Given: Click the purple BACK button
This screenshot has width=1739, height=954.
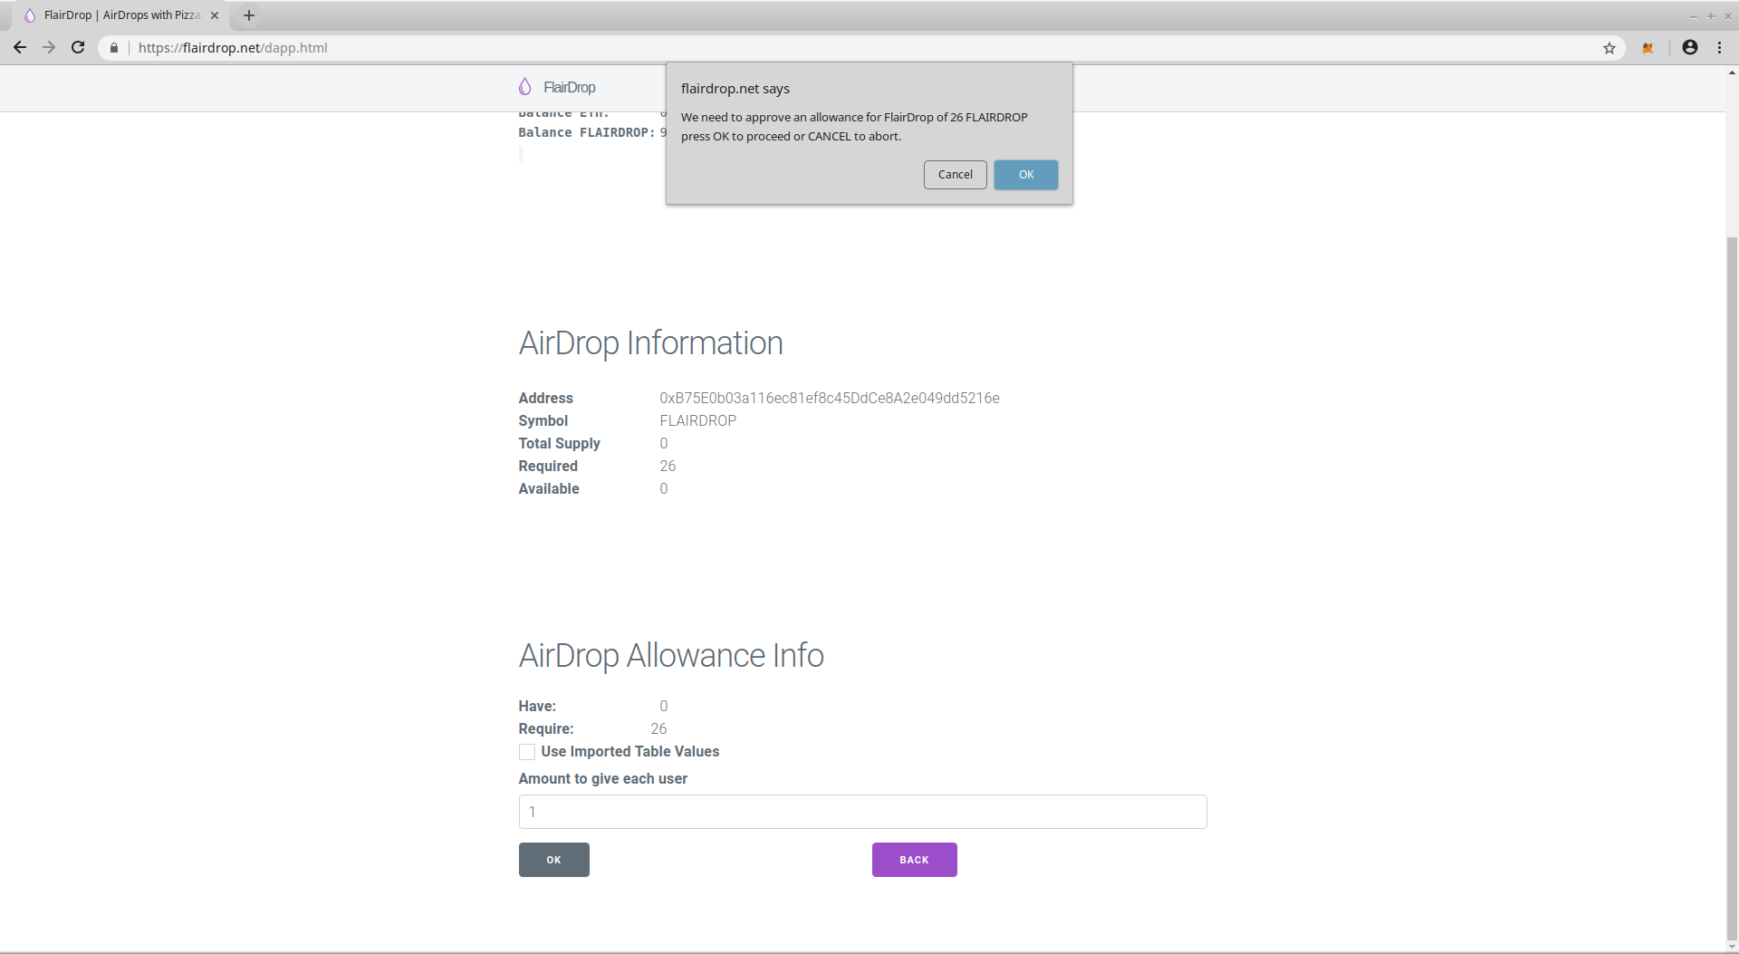Looking at the screenshot, I should (914, 860).
